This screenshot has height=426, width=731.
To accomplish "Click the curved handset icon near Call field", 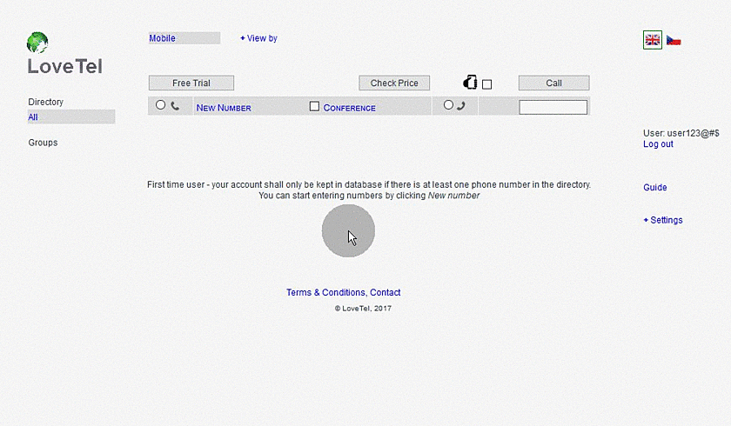I will 460,106.
